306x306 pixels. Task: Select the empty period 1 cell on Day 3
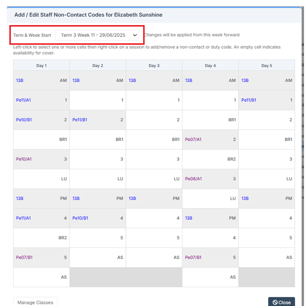[154, 100]
